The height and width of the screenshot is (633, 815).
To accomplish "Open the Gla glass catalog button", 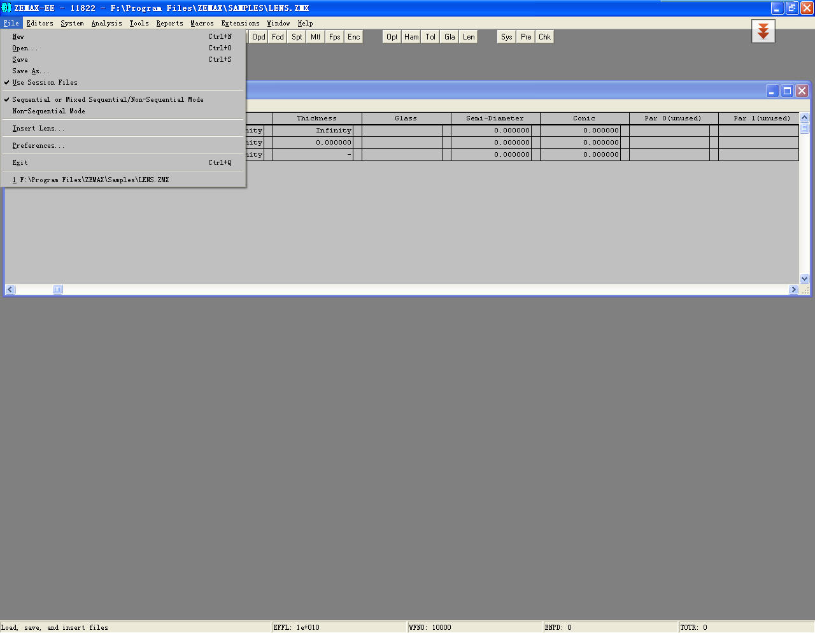I will [x=450, y=37].
